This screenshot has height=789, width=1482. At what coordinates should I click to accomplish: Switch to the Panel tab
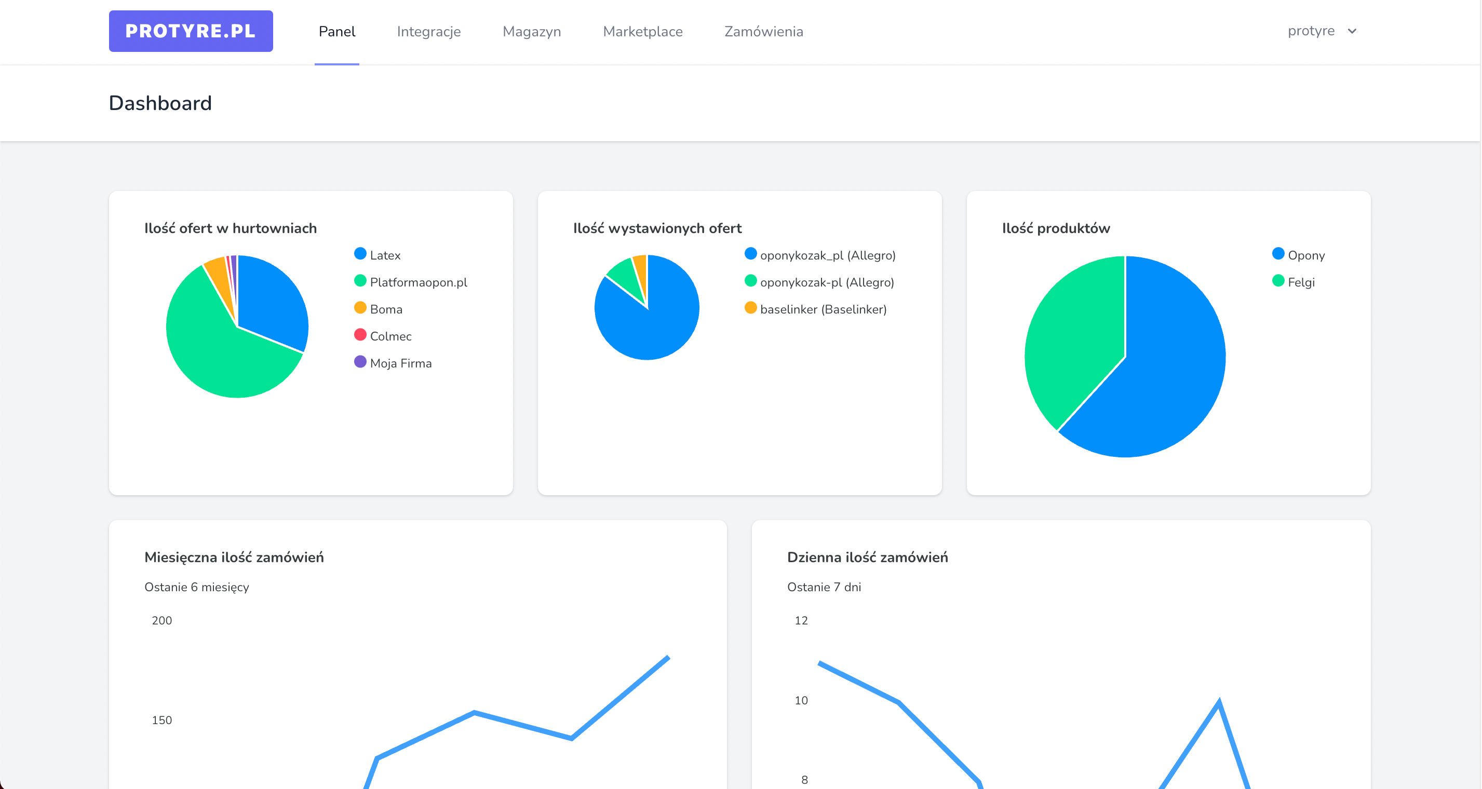[336, 32]
